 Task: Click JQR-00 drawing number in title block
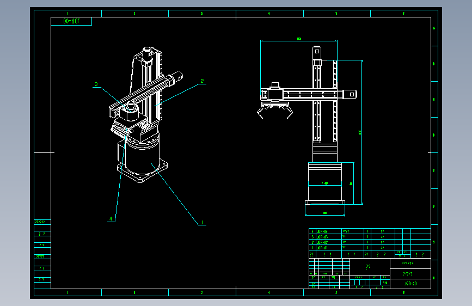(410, 284)
